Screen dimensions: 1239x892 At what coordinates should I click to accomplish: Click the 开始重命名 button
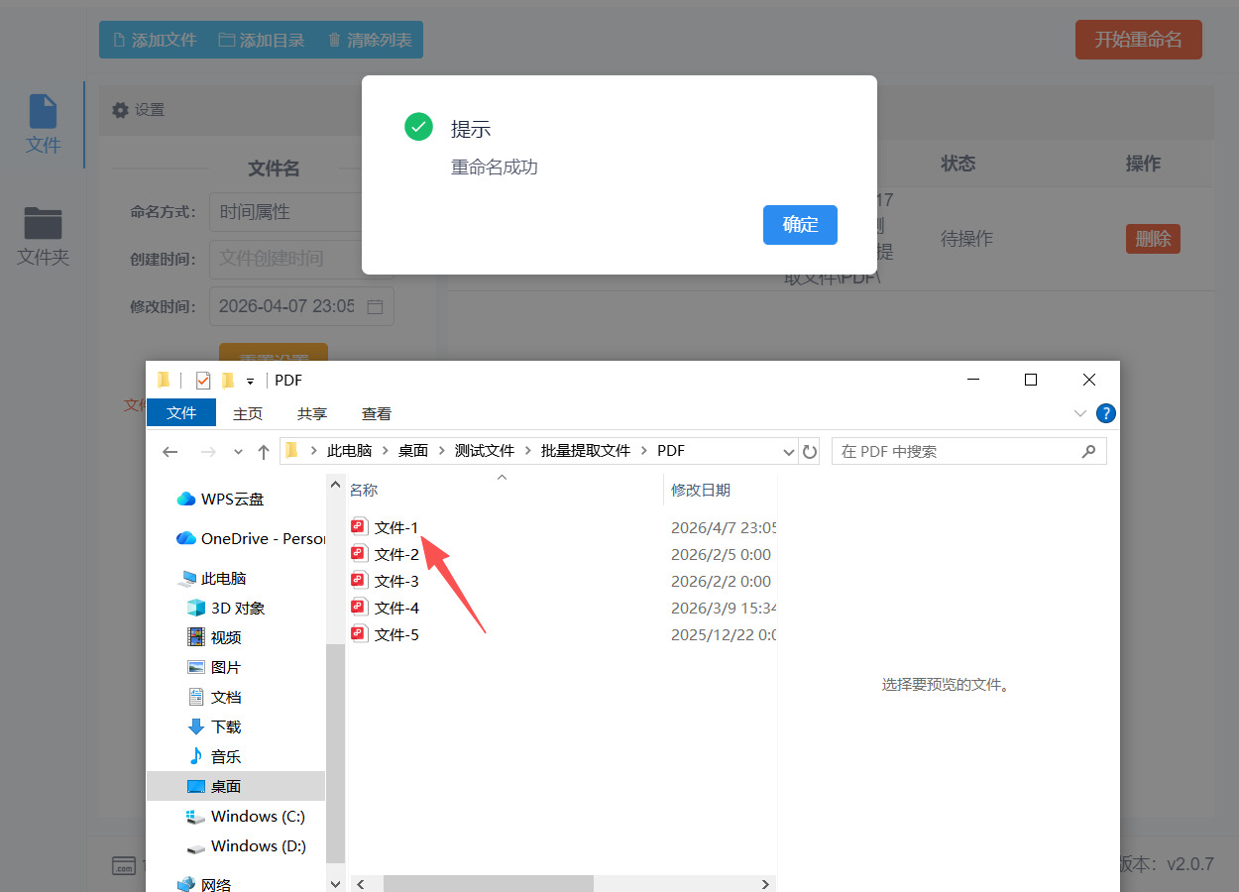click(1138, 40)
